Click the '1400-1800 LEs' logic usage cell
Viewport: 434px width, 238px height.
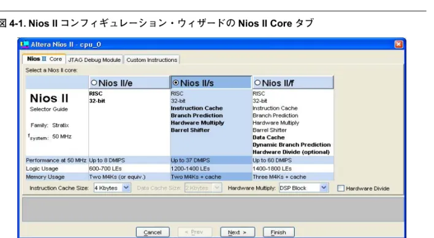(x=293, y=169)
